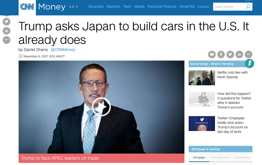Click the stock tickers search field

[229, 7]
